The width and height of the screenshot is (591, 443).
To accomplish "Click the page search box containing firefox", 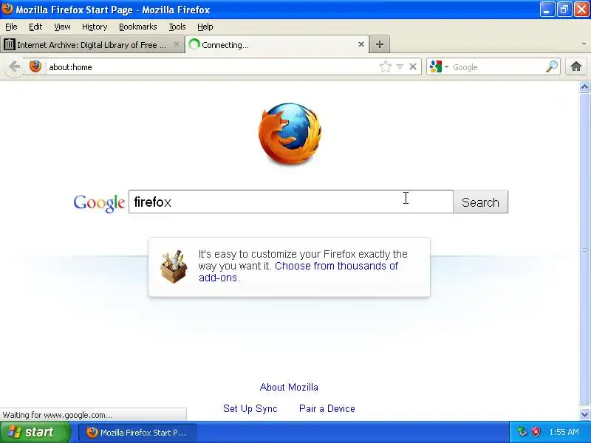I will (290, 202).
